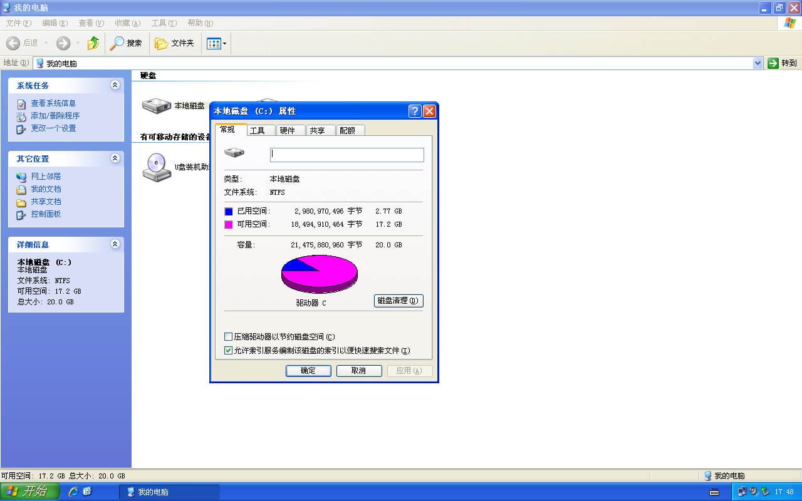Switch to the 共享 tab

pos(320,130)
